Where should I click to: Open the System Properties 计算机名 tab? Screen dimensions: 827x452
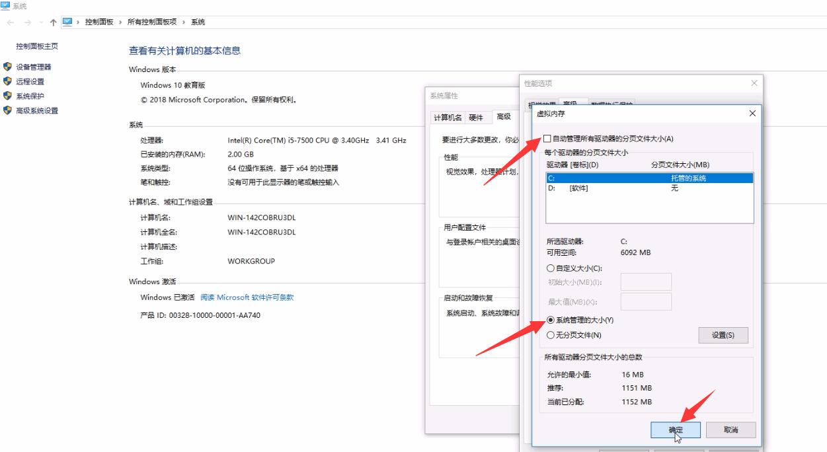[448, 118]
